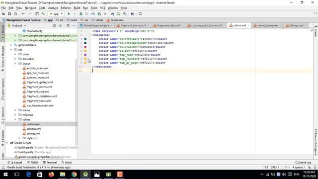Select fragment_gallery.xml in project tree
318x179 pixels.
pyautogui.click(x=40, y=82)
